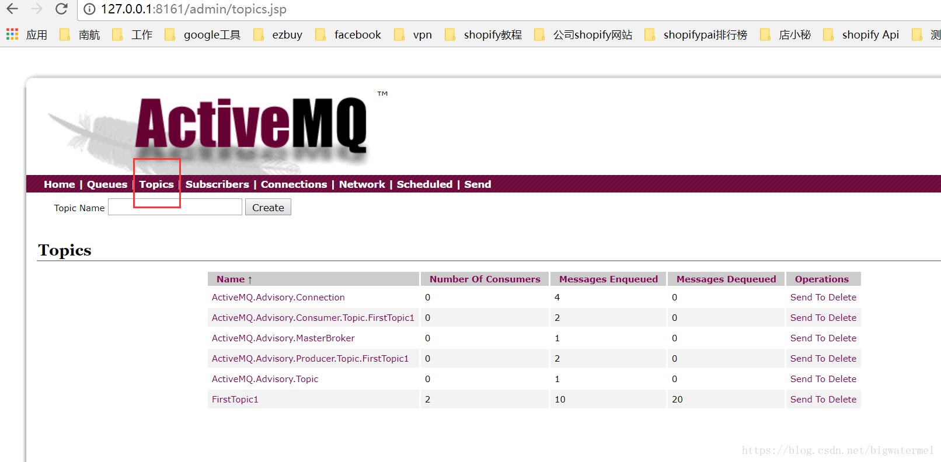Delete the ActiveMQ.Advisory.Topic topic
941x462 pixels.
pos(842,379)
